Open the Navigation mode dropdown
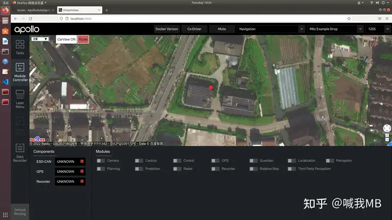 [271, 29]
